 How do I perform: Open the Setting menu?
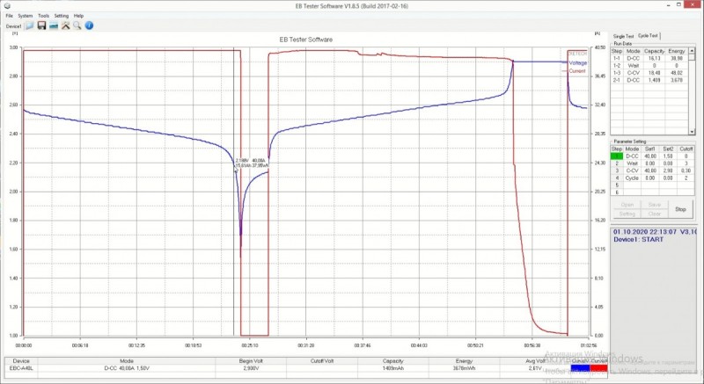pyautogui.click(x=61, y=16)
